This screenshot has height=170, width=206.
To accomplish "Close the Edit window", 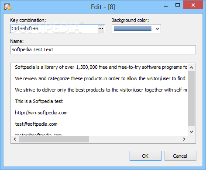I will [x=193, y=5].
